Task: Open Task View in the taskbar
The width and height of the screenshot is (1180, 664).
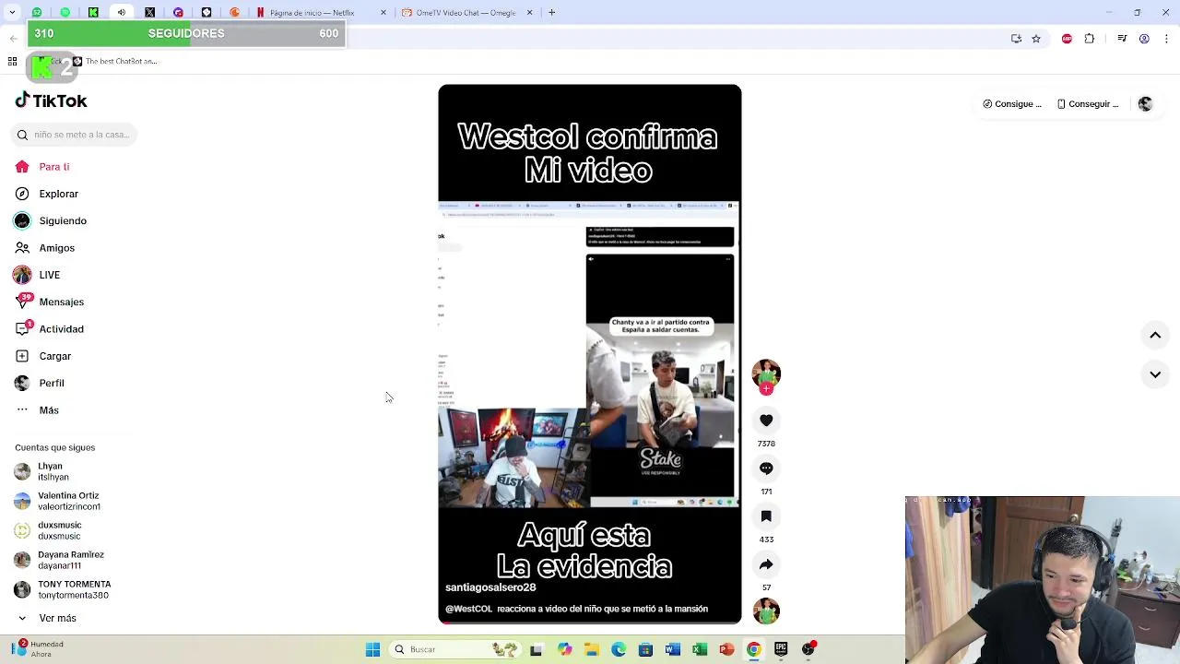Action: point(537,649)
